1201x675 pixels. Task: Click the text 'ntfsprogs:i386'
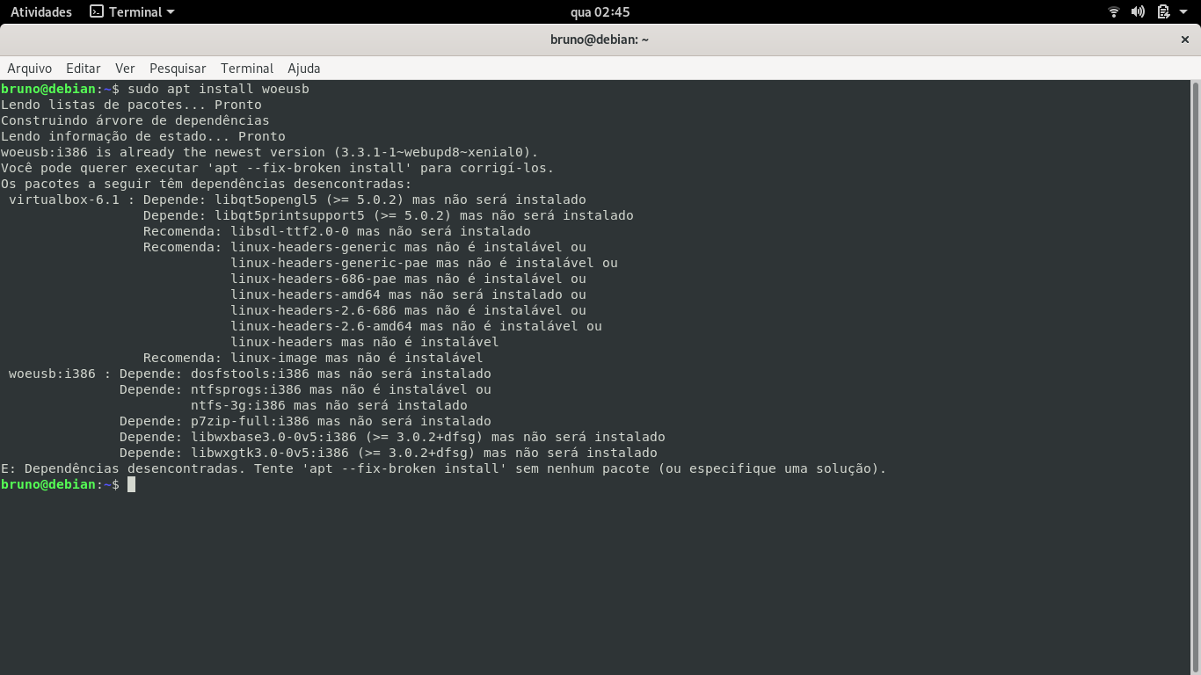[x=246, y=389]
